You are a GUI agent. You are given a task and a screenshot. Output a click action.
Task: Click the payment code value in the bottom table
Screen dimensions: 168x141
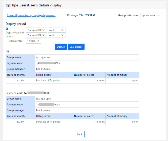click(48, 105)
